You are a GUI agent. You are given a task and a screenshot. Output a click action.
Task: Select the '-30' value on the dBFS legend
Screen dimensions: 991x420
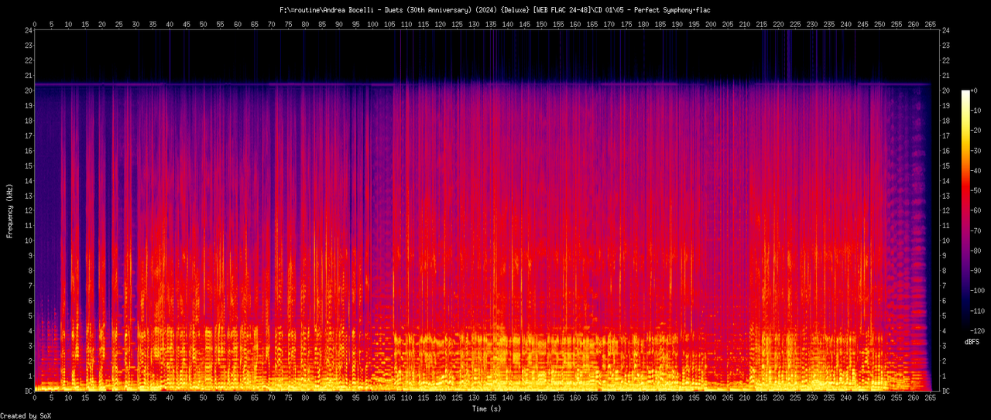click(977, 151)
